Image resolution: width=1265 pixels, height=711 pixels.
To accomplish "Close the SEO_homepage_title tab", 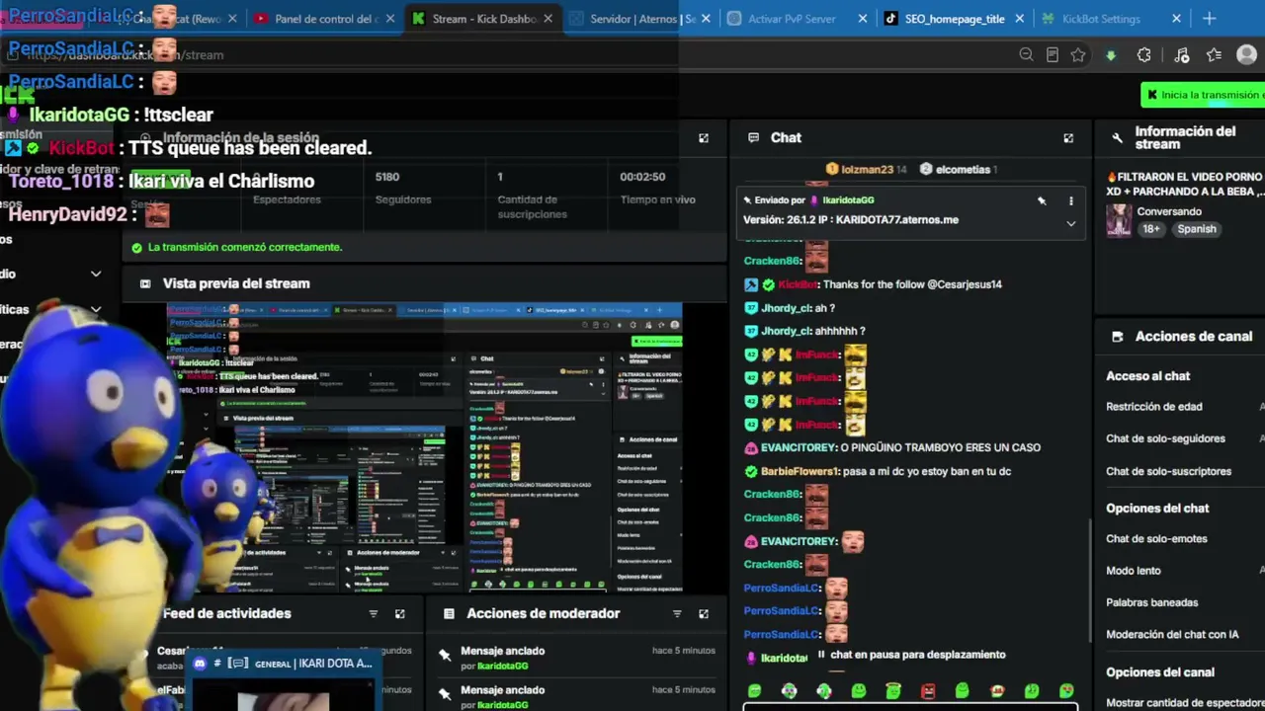I will pyautogui.click(x=1018, y=19).
